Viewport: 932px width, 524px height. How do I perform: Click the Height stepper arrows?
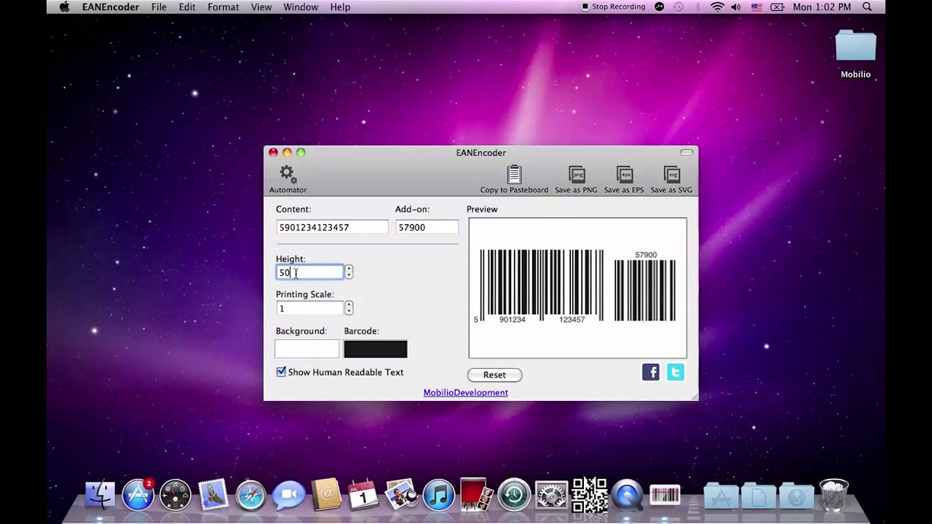tap(349, 272)
